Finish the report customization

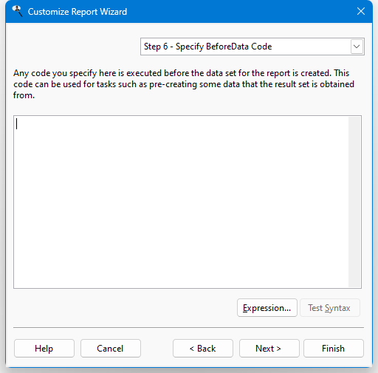334,349
